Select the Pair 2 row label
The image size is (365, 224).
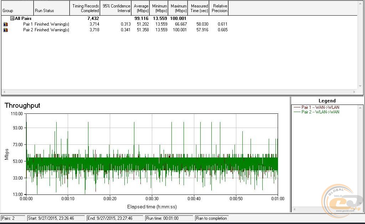(x=28, y=30)
